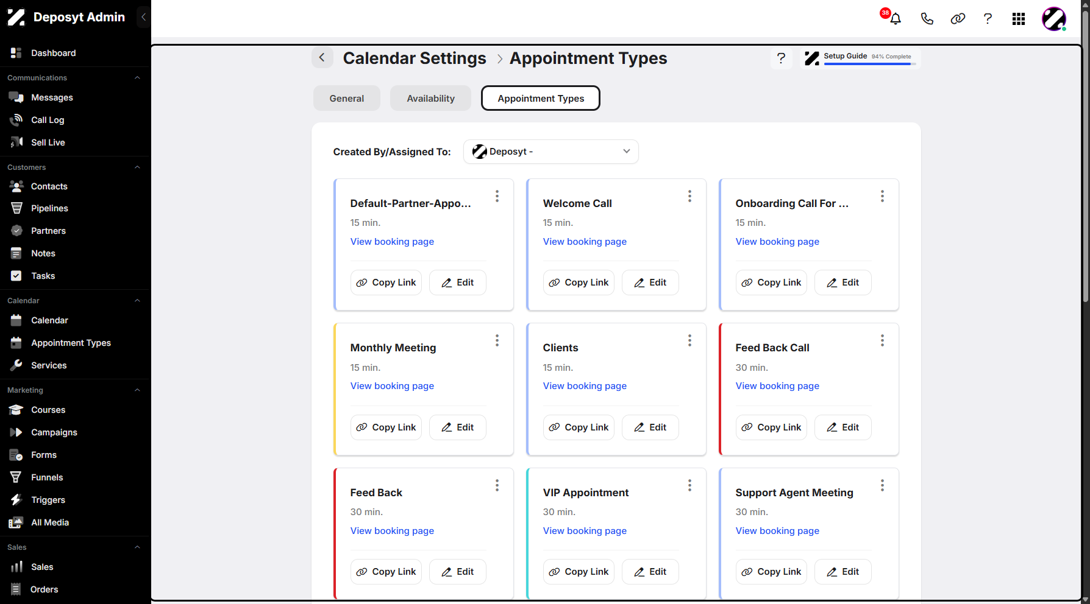Switch to the General tab
The height and width of the screenshot is (604, 1090).
pyautogui.click(x=347, y=98)
